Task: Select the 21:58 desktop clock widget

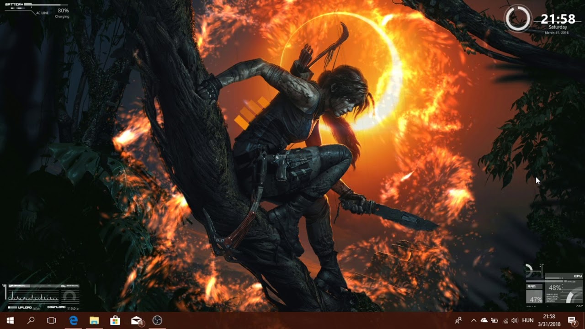Action: tap(544, 21)
